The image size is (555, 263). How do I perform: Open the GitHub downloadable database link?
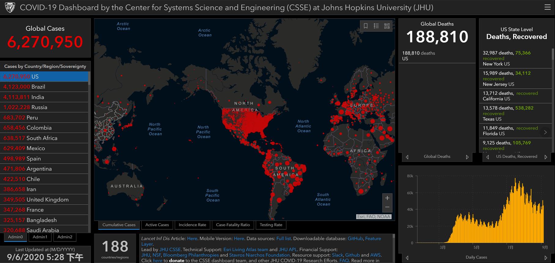click(355, 239)
